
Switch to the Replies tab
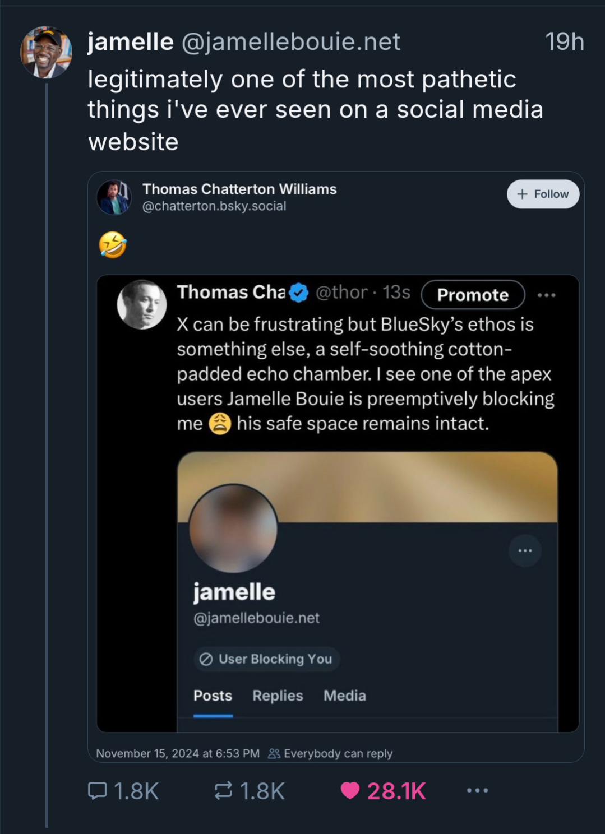(x=278, y=696)
